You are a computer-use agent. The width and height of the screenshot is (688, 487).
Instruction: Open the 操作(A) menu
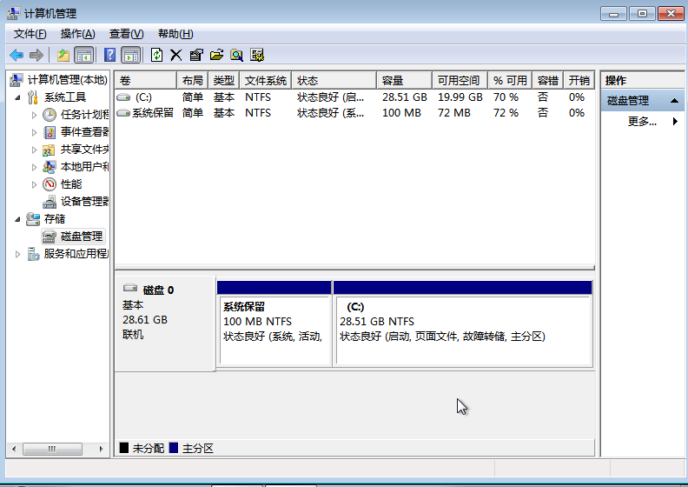coord(77,34)
